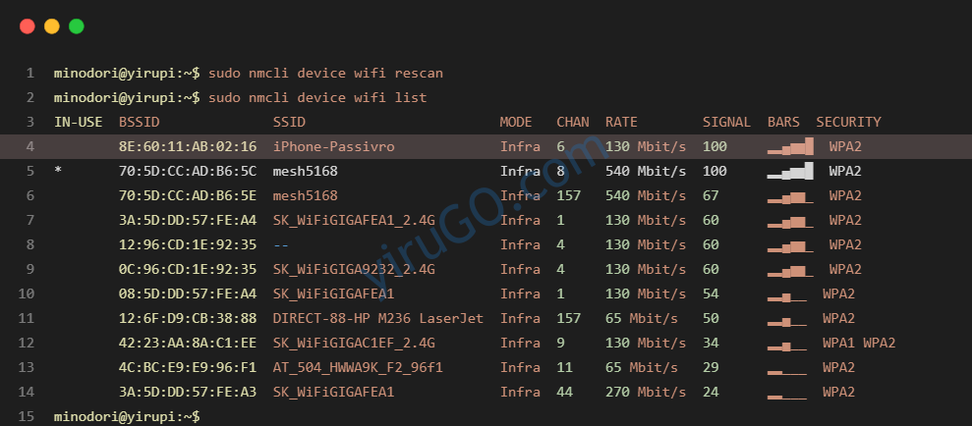Click the signal bars for DIRECT-88-HP M236 LaserJet

pos(786,319)
